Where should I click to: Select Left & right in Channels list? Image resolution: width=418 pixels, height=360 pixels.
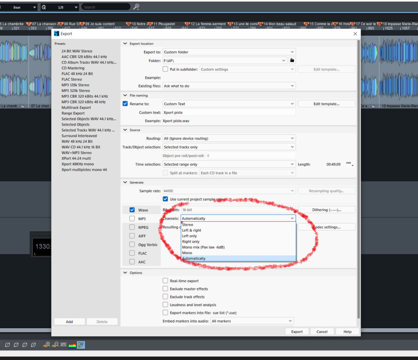pyautogui.click(x=239, y=230)
